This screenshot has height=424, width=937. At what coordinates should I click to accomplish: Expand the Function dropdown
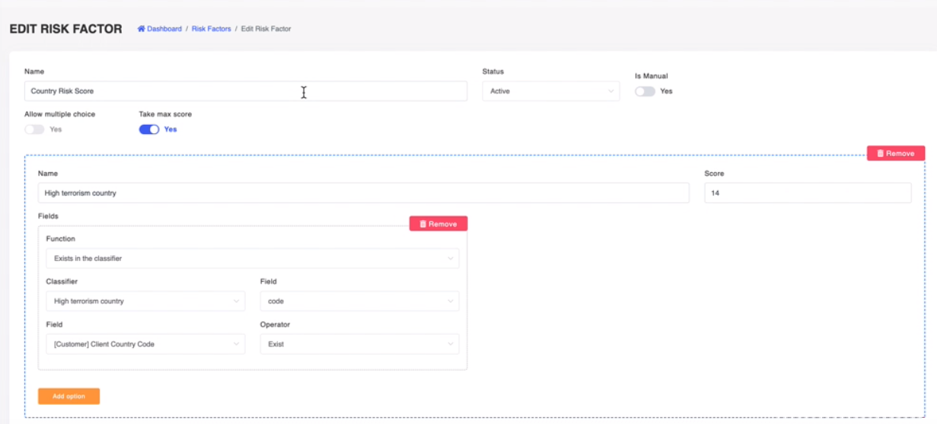(x=252, y=259)
